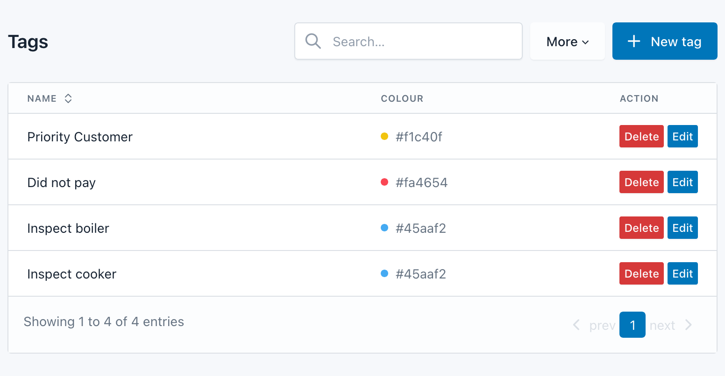Click Inspect boiler's blue colour dot
Screen dimensions: 725x376
[384, 228]
